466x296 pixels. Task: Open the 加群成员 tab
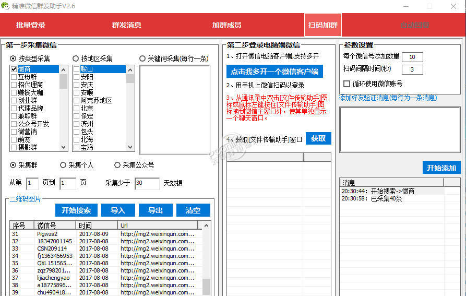(226, 25)
